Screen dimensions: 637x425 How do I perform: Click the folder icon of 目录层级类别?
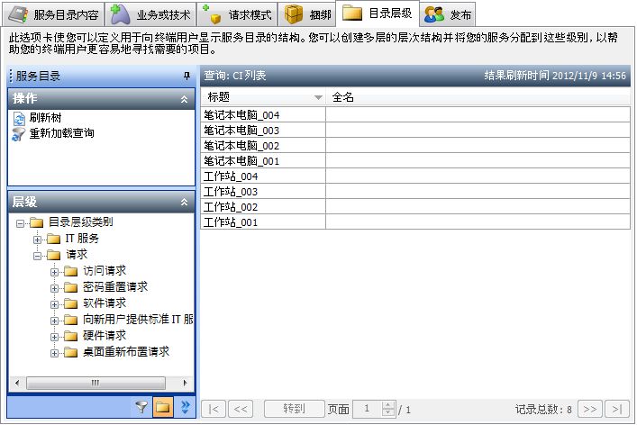(36, 222)
